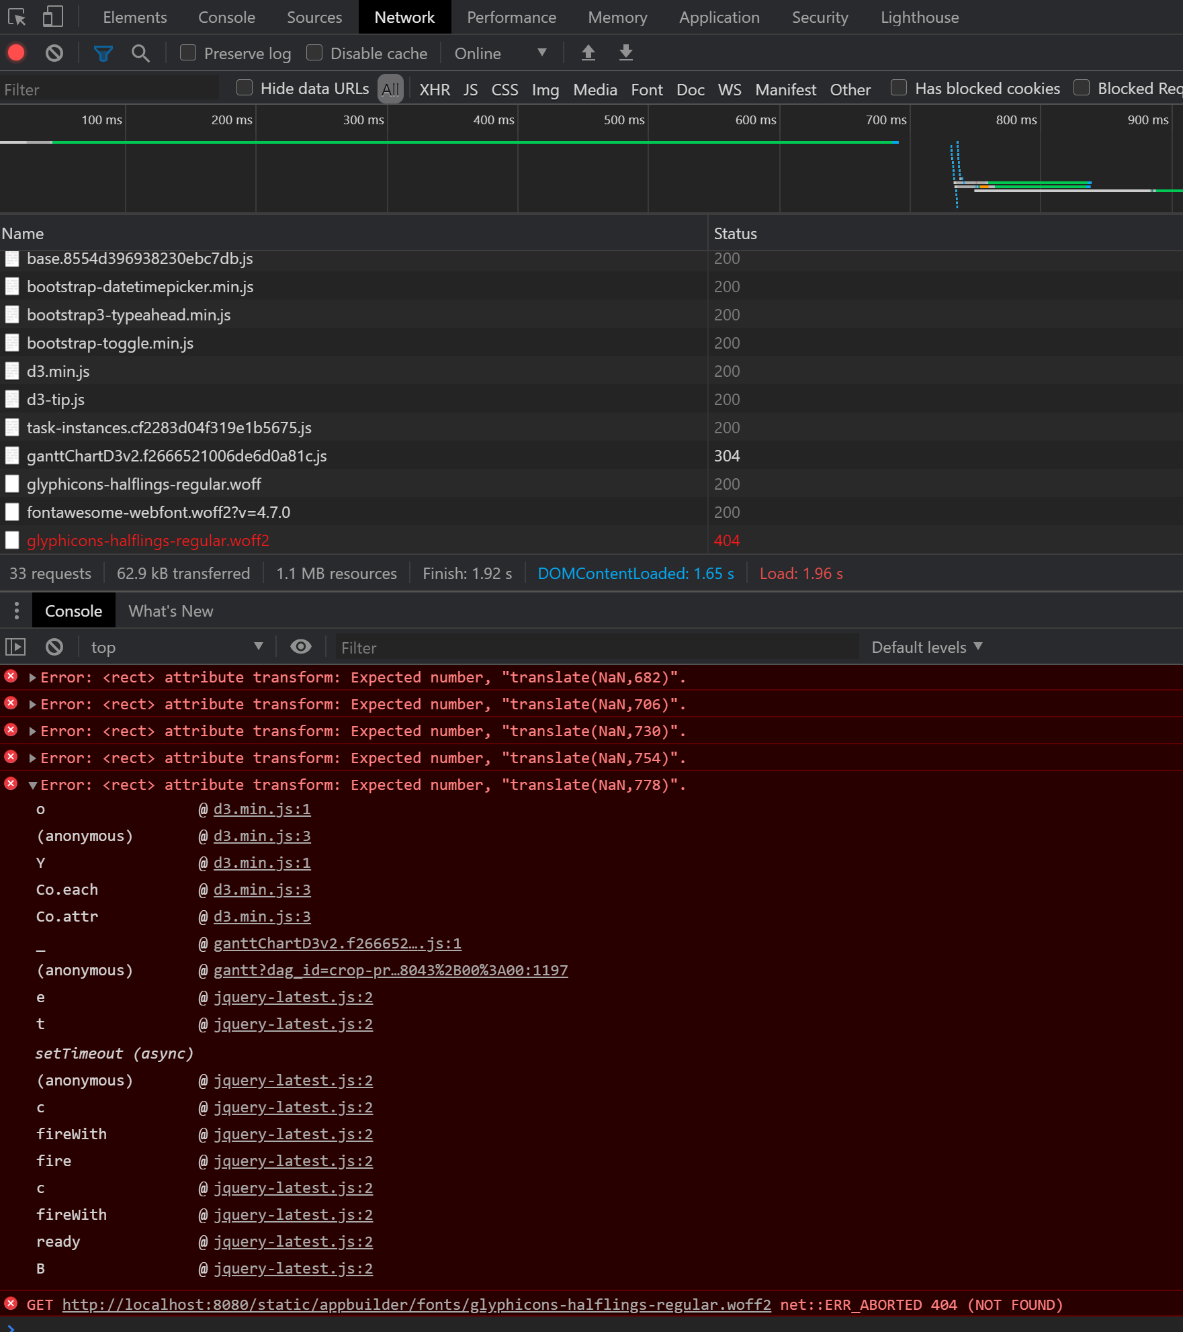Filter requests by Img type
The image size is (1183, 1332).
click(x=545, y=89)
